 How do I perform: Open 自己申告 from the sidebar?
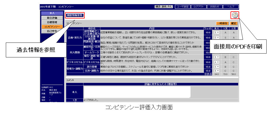(x=52, y=31)
